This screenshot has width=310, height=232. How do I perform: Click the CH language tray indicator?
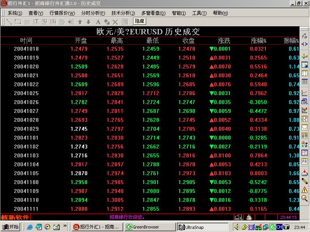pyautogui.click(x=279, y=227)
